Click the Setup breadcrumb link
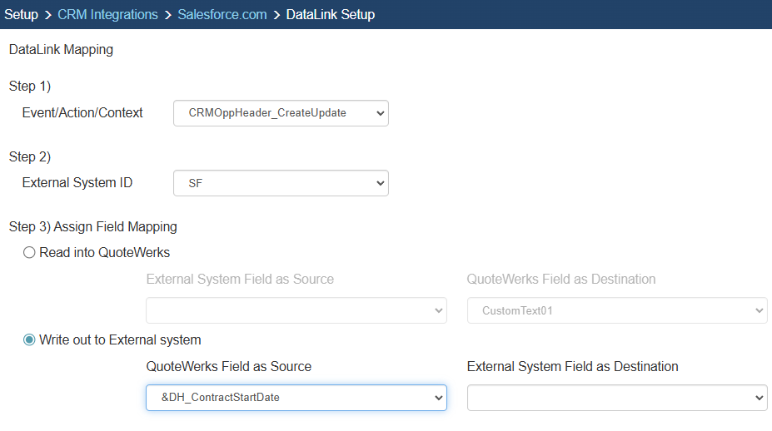This screenshot has width=772, height=431. click(22, 14)
